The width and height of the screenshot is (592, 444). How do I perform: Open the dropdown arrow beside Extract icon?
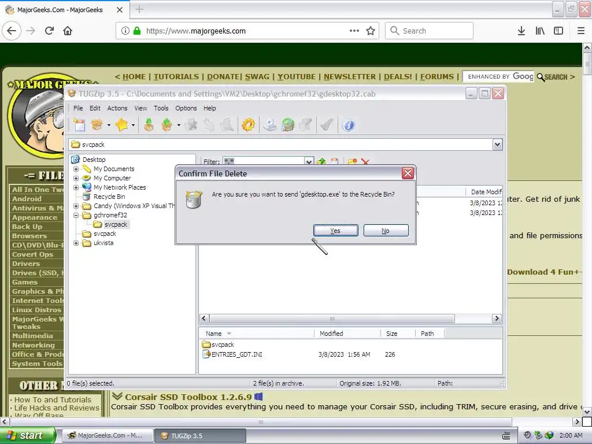pos(179,125)
